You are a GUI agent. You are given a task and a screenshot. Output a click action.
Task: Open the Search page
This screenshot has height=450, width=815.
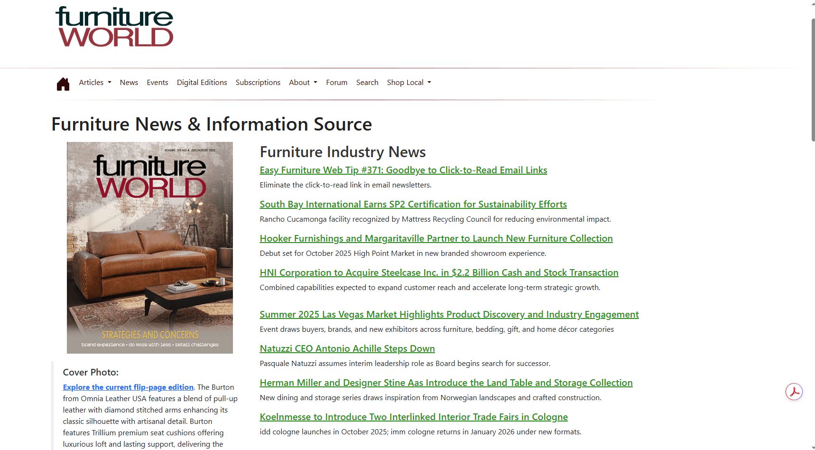367,82
